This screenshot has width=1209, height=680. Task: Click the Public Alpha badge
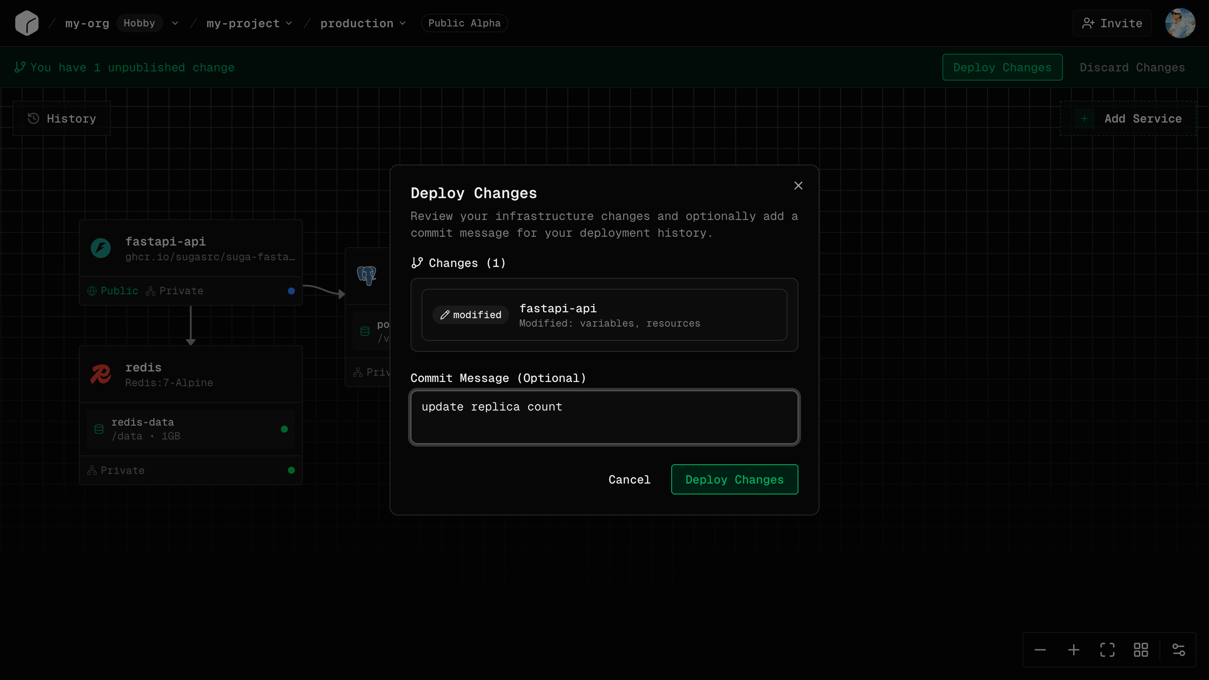464,23
